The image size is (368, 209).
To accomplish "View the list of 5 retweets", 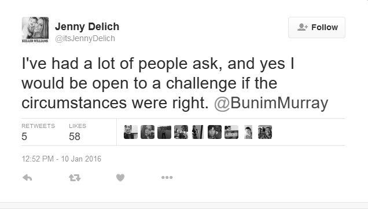I will point(38,132).
